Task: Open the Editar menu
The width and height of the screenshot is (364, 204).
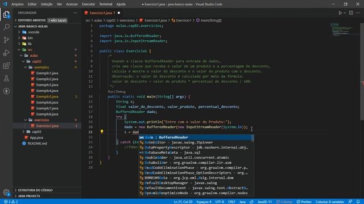Action: pos(32,4)
